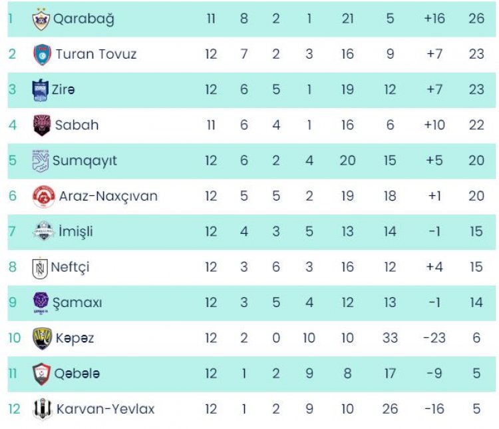
Task: Click Qarabağ's 26 points value
Action: (476, 19)
